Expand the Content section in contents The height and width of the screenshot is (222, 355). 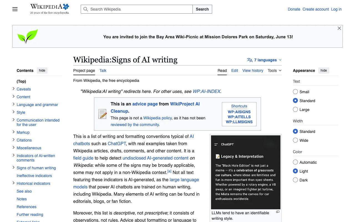pyautogui.click(x=14, y=97)
